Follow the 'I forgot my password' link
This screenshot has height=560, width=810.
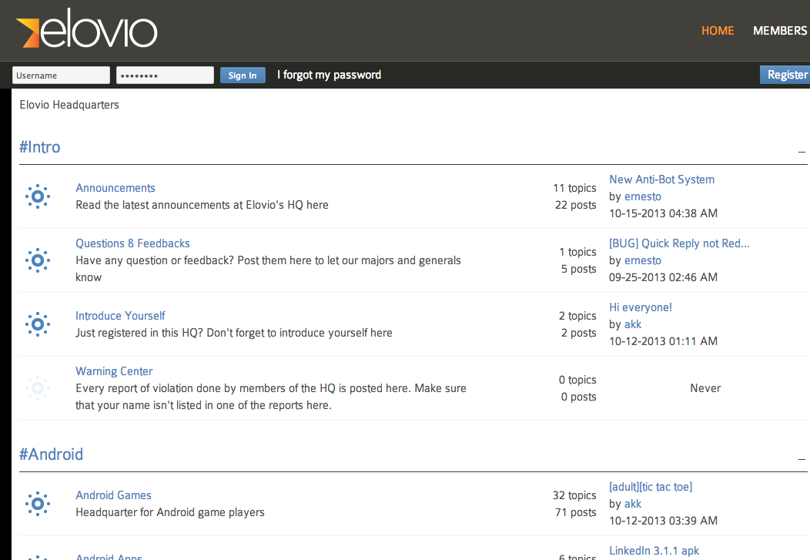pyautogui.click(x=329, y=75)
